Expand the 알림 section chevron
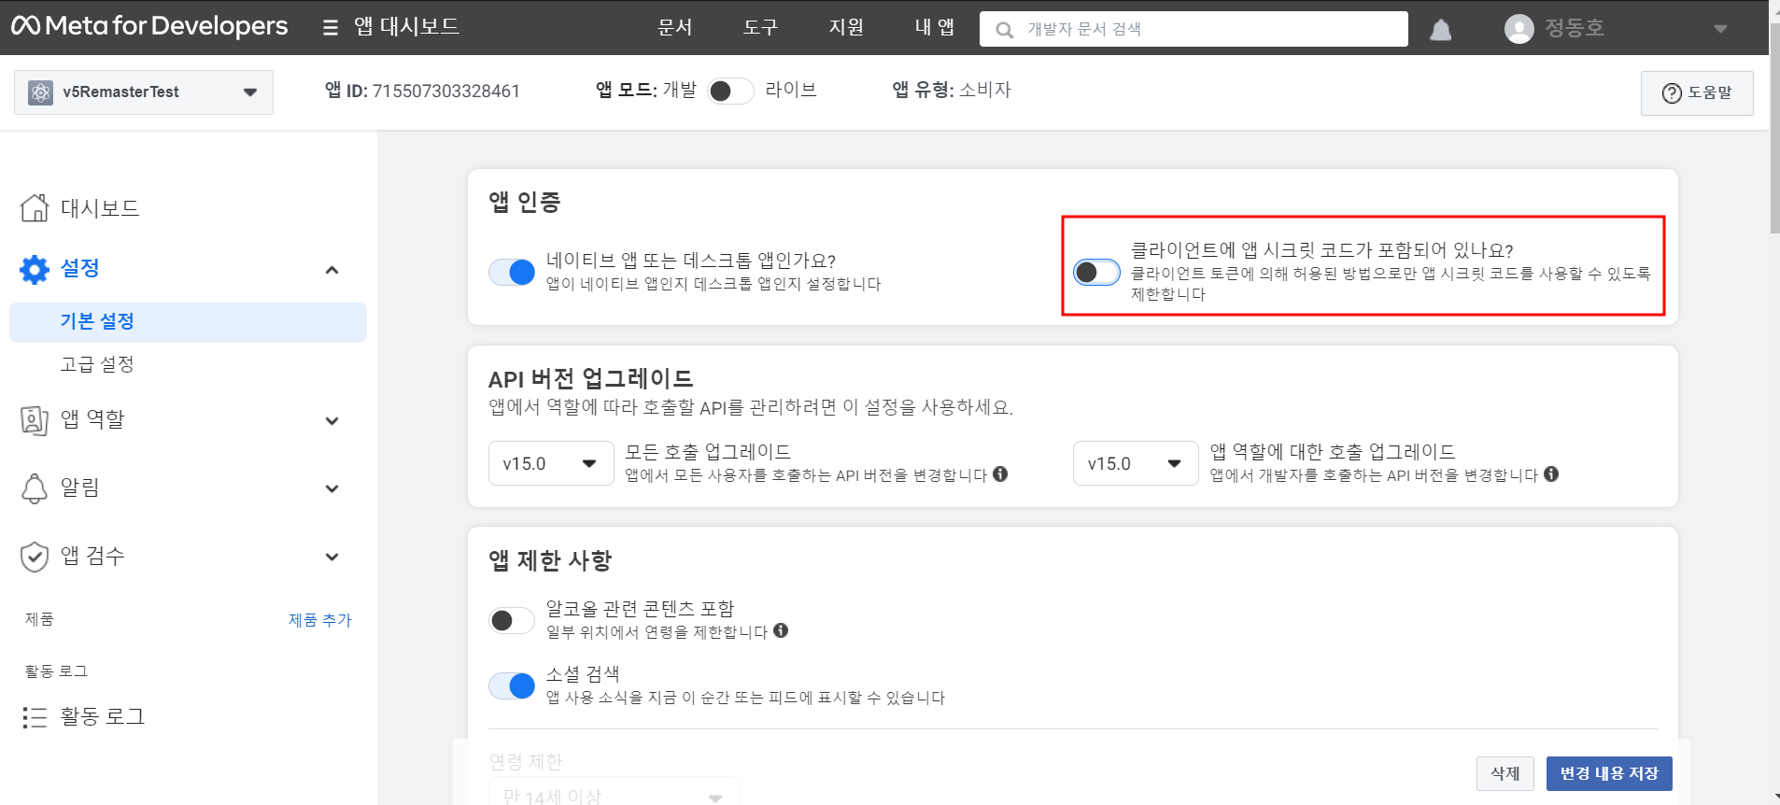The height and width of the screenshot is (805, 1780). coord(332,489)
